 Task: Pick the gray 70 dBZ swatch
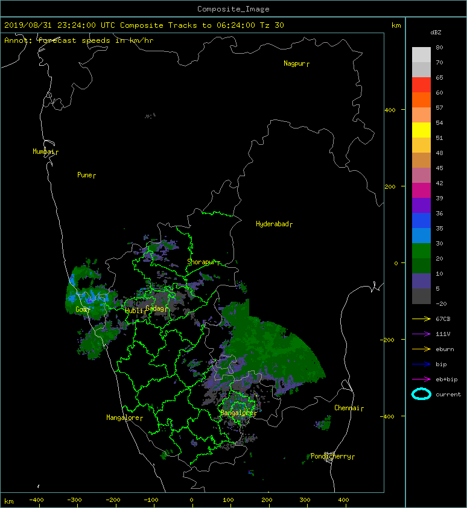[x=421, y=69]
